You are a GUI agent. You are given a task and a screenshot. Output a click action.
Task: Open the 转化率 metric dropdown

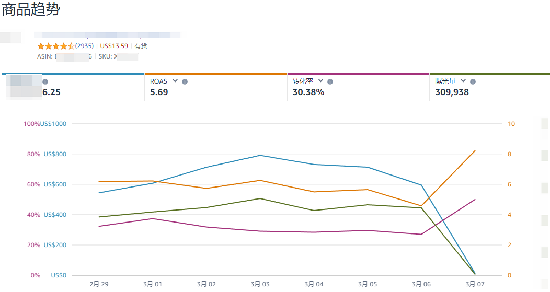(320, 81)
